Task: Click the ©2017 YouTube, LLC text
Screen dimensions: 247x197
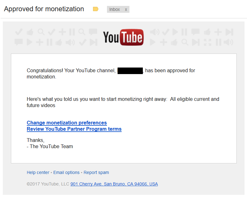Action: (48, 184)
